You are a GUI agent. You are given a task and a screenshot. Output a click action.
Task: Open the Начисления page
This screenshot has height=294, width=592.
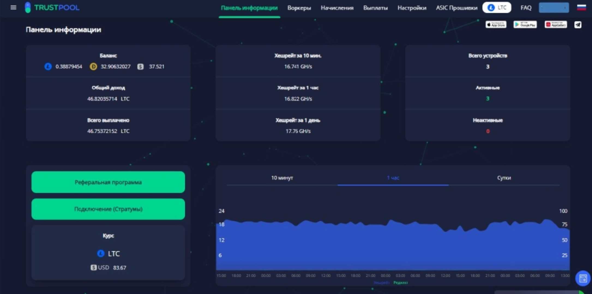point(337,8)
